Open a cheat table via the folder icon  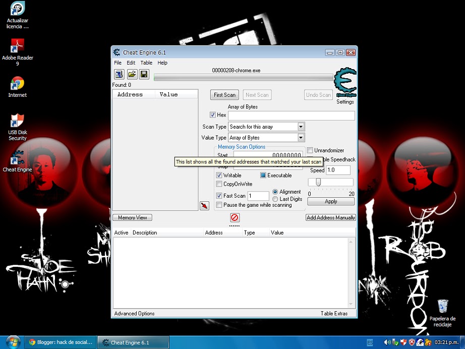pyautogui.click(x=132, y=74)
